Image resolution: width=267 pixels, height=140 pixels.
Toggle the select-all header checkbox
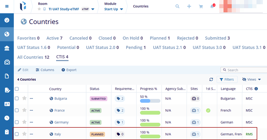(x=17, y=89)
